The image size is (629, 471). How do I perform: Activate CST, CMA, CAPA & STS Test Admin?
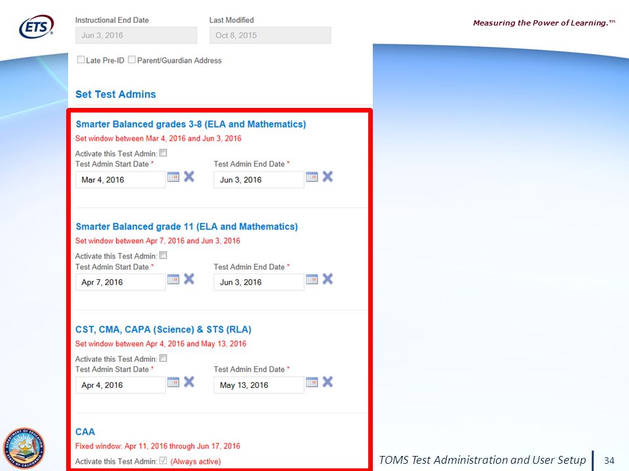tap(163, 358)
